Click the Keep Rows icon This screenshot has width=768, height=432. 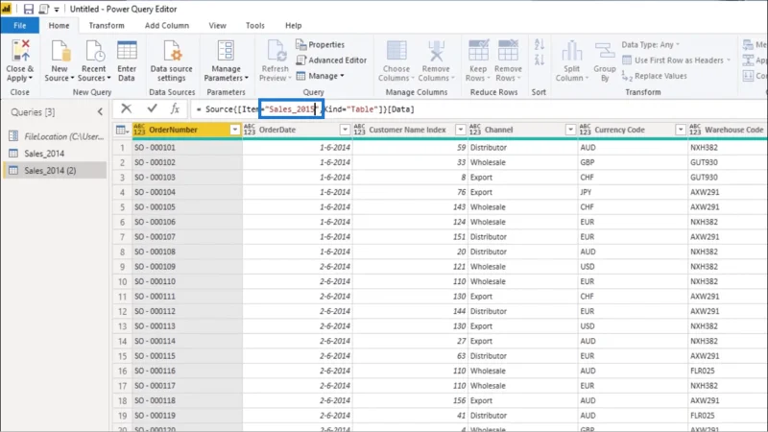coord(478,51)
